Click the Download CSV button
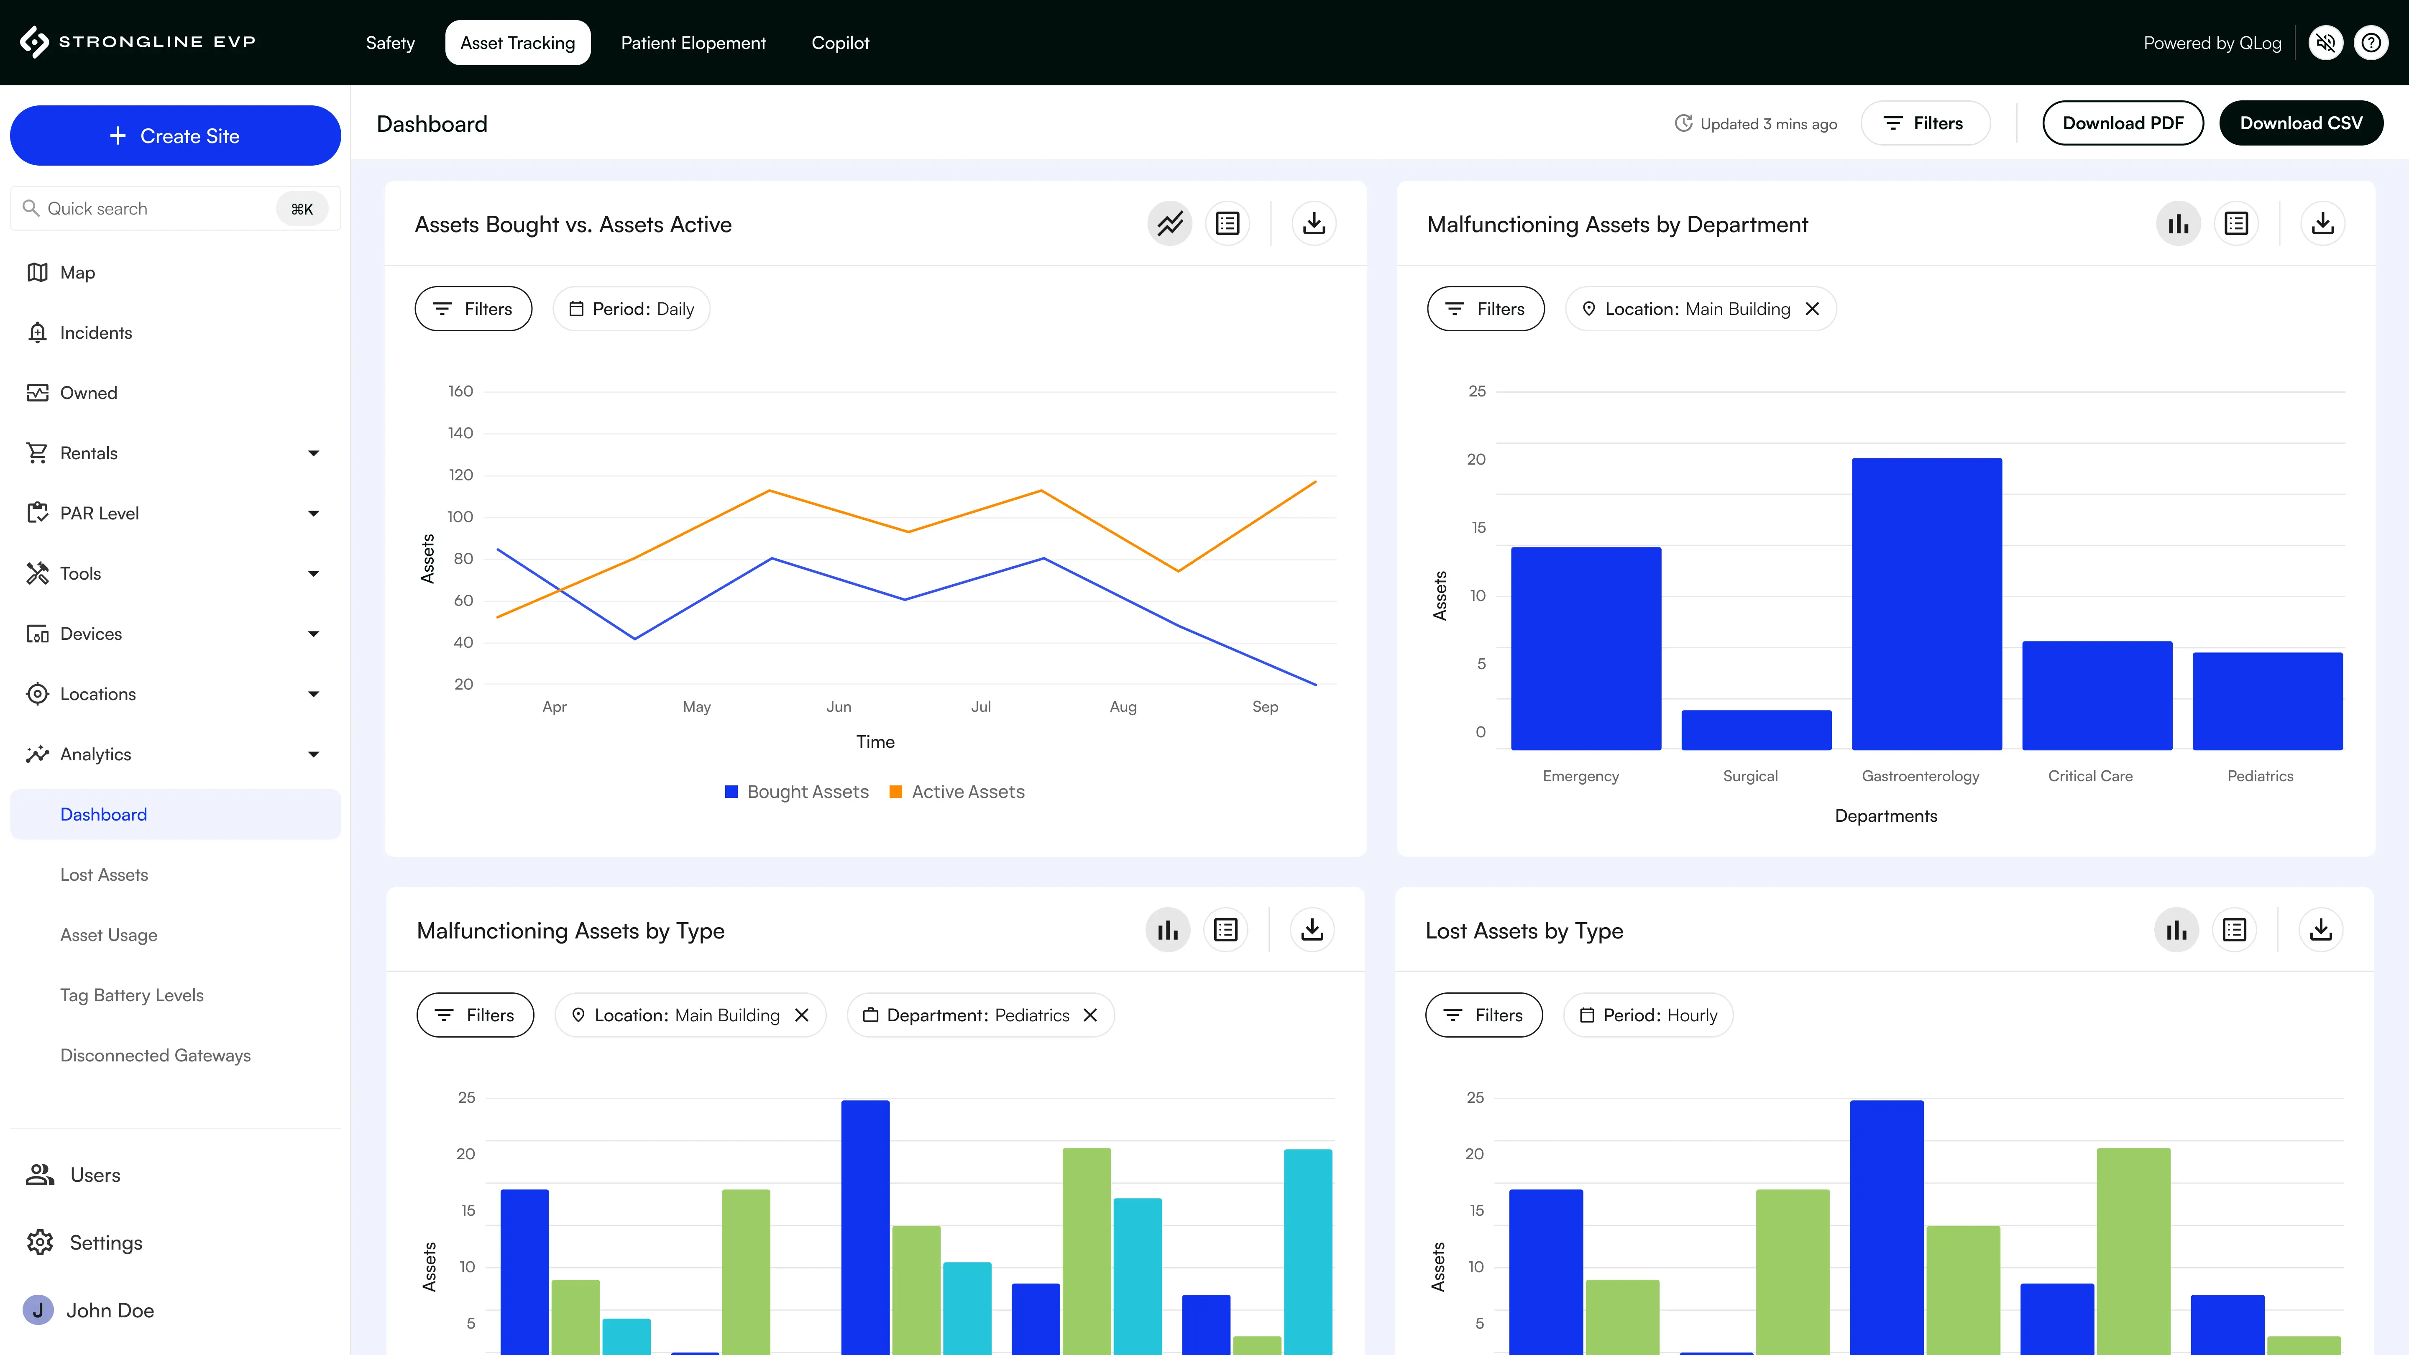2409x1355 pixels. pos(2301,123)
